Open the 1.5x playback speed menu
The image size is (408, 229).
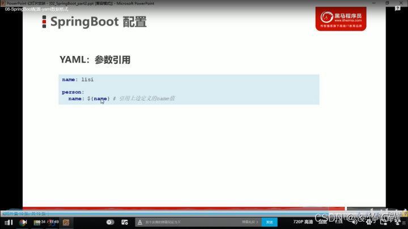[x=338, y=222]
